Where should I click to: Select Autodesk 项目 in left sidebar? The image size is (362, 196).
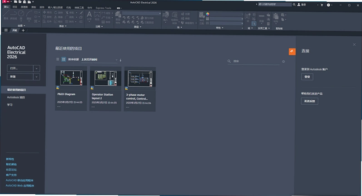coord(16,97)
